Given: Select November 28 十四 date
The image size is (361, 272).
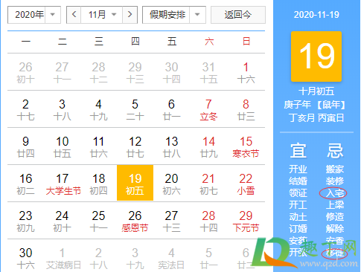Looking at the screenshot, I should coord(208,221).
